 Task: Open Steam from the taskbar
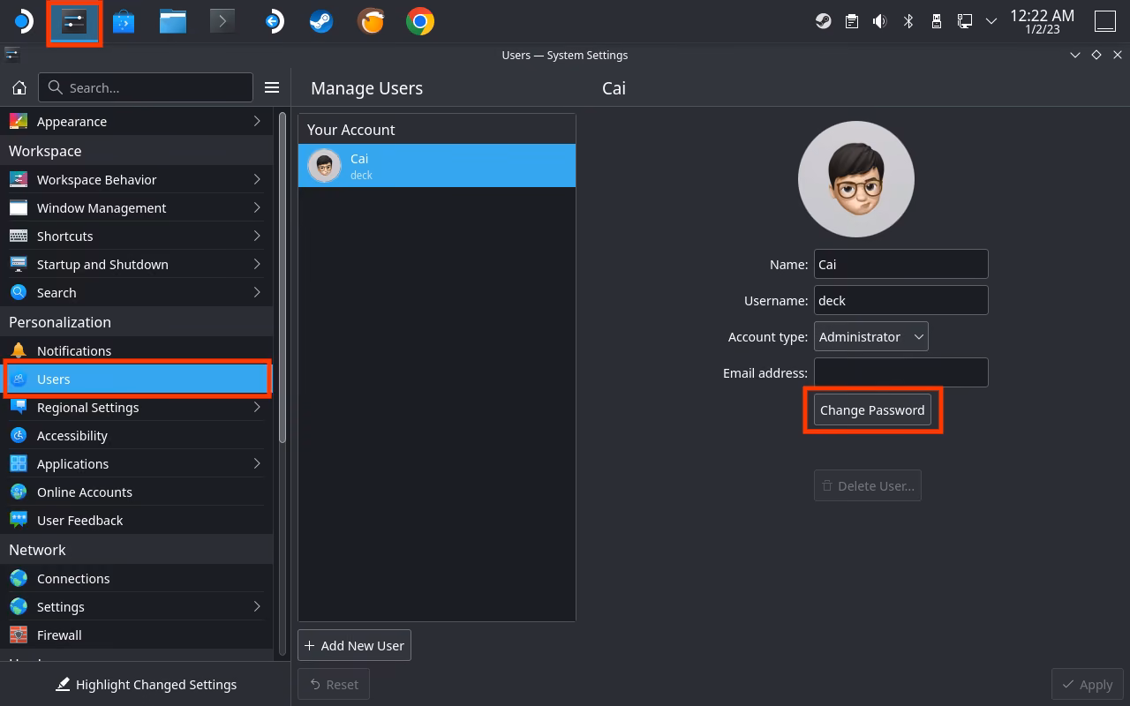(x=321, y=21)
